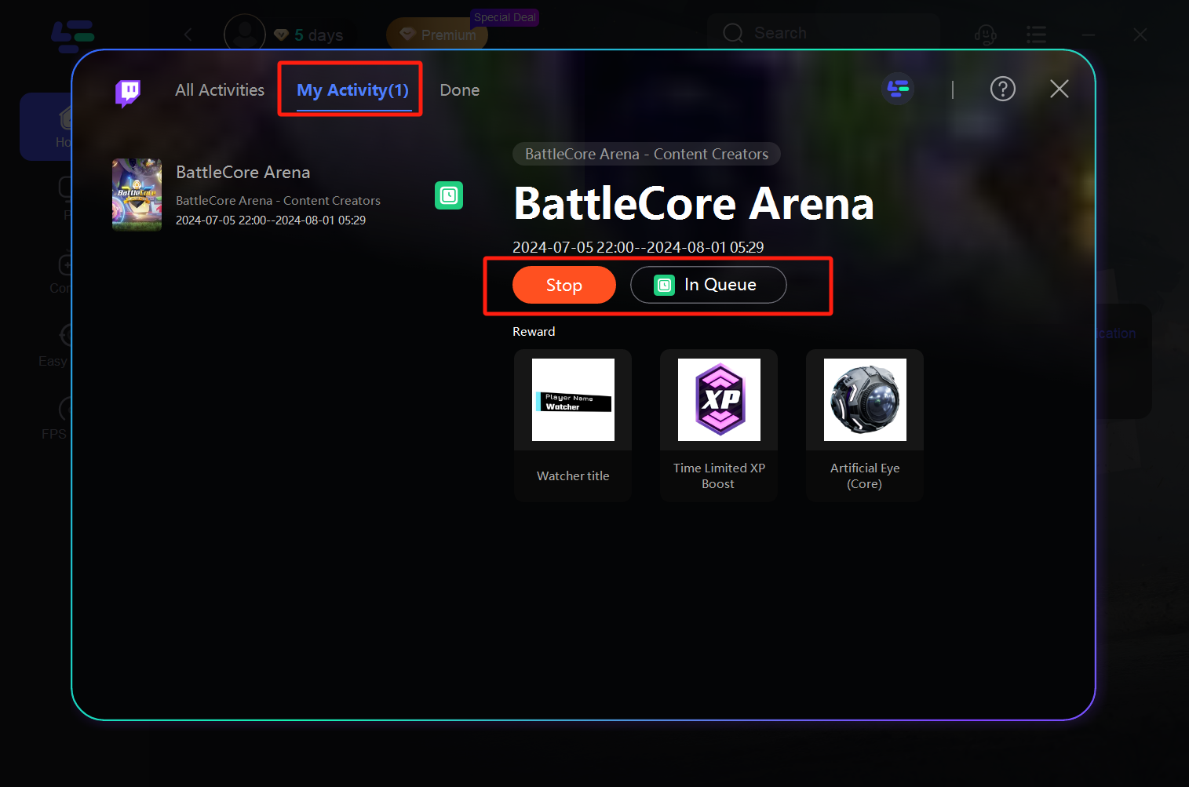Close the main LagoFast window

(x=1140, y=35)
